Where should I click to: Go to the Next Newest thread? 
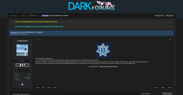click(25, 94)
